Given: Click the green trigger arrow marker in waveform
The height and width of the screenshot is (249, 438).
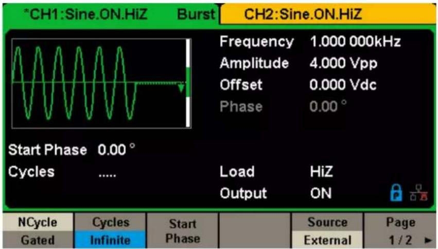Looking at the screenshot, I should click(x=181, y=87).
